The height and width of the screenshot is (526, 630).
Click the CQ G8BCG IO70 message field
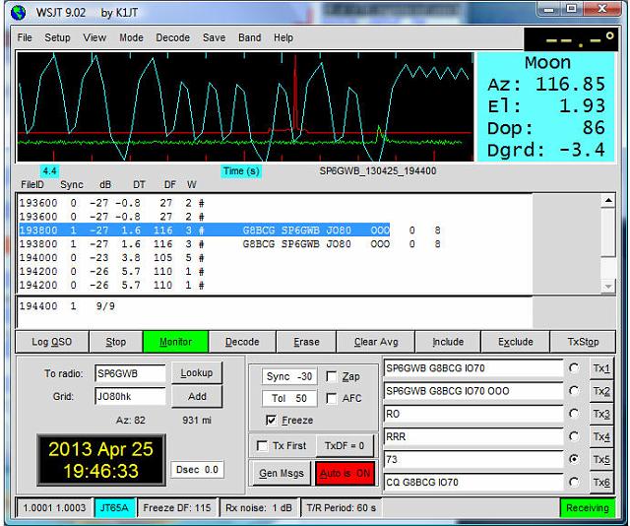(x=473, y=483)
